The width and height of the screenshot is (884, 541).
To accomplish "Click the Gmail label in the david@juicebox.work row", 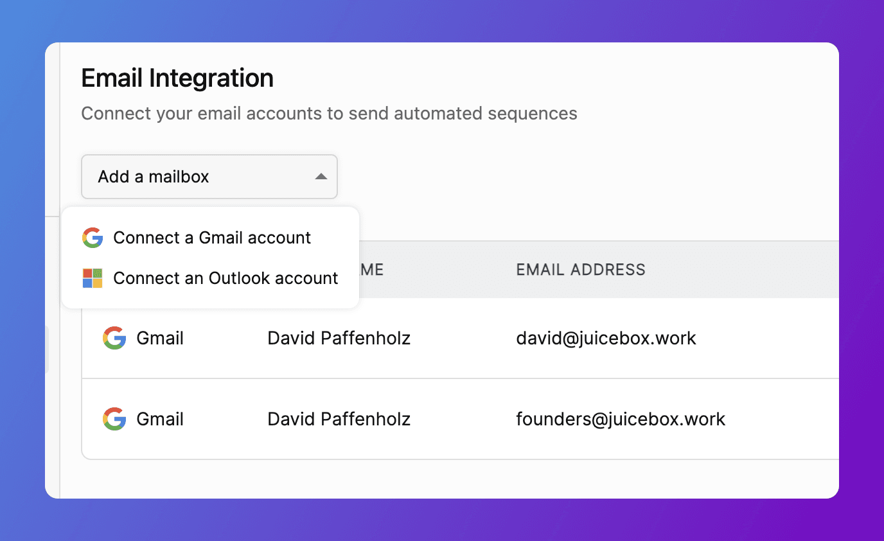I will [160, 338].
